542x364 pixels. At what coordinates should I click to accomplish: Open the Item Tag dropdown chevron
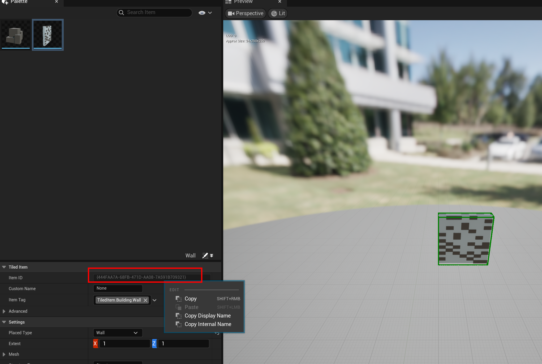(x=154, y=300)
